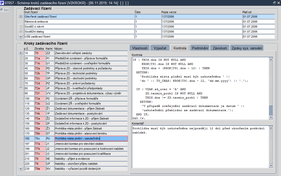Image resolution: width=281 pixels, height=176 pixels.
Task: Select 'Oznámení ZŘ - příprava formuláře'
Action: point(91,99)
